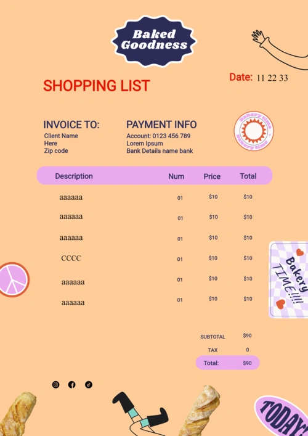
Task: Click the Client Name text
Action: 61,136
